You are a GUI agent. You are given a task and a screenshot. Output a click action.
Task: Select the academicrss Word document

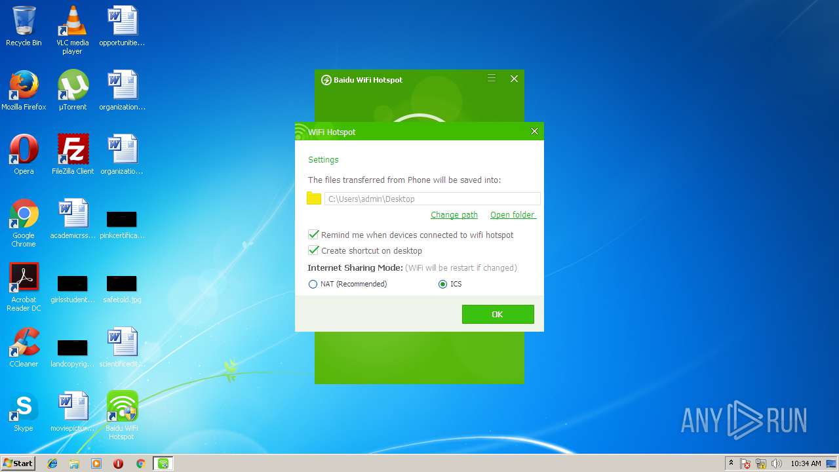point(73,219)
